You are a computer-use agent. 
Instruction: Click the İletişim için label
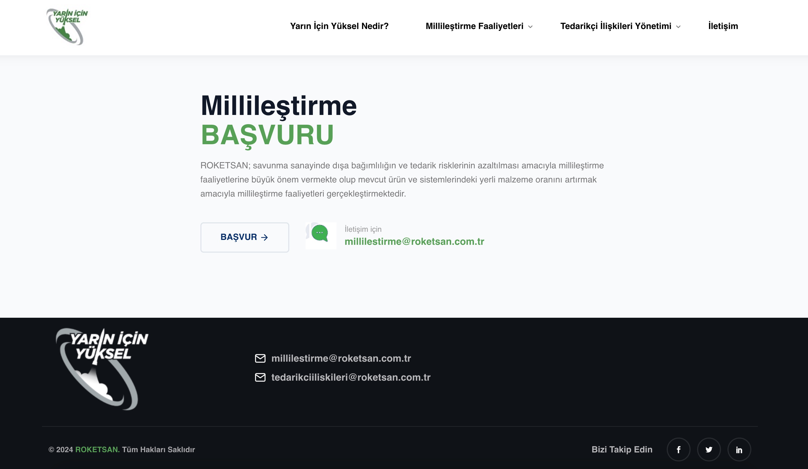pyautogui.click(x=363, y=229)
